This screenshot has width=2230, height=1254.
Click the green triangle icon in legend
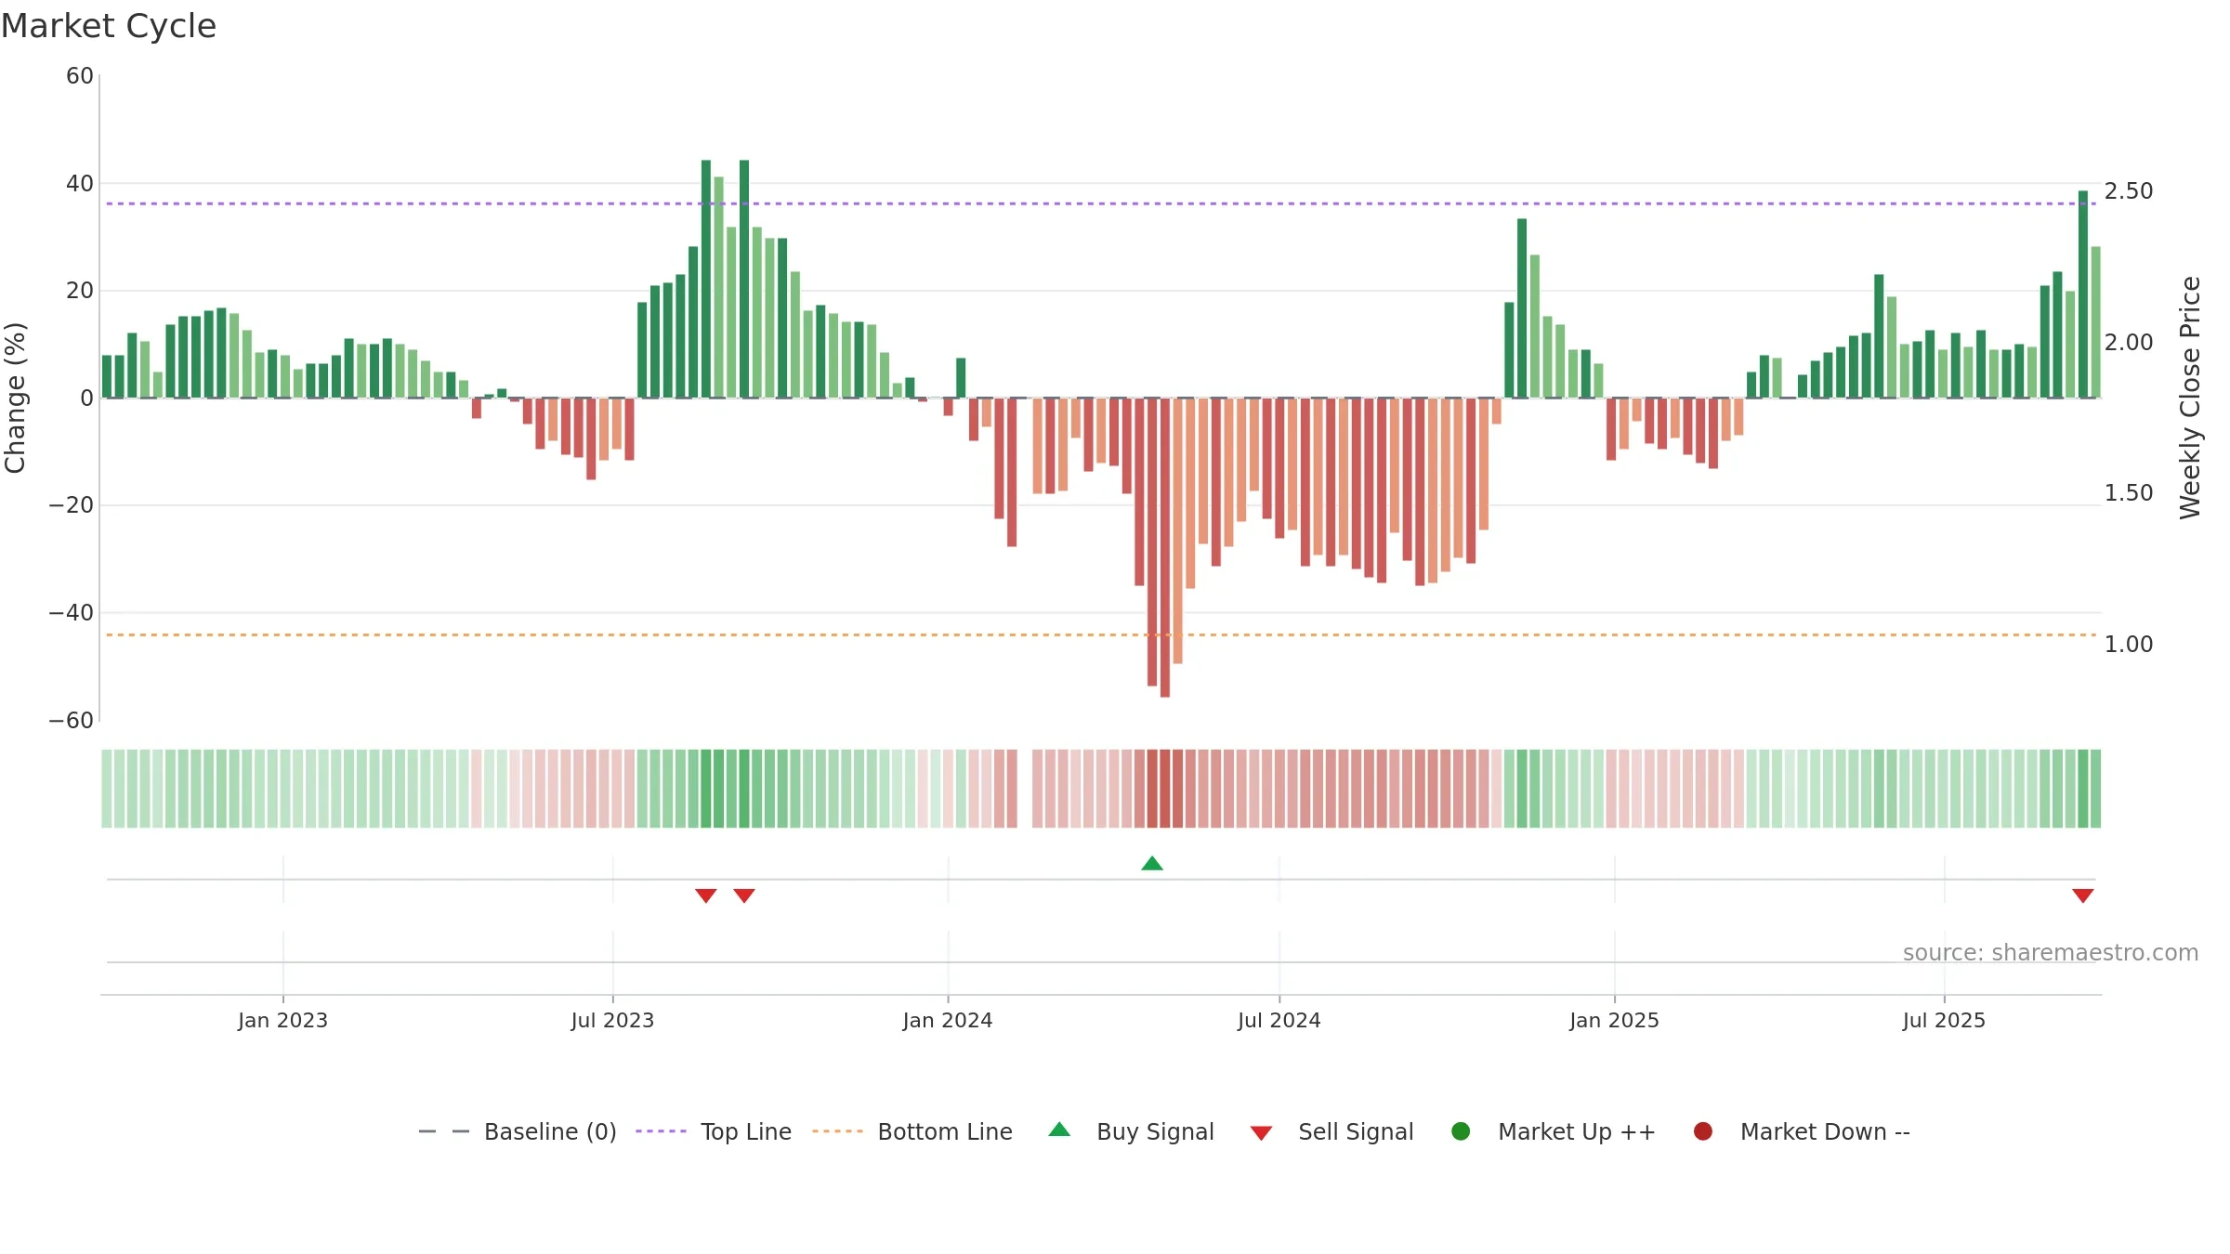(1059, 1130)
